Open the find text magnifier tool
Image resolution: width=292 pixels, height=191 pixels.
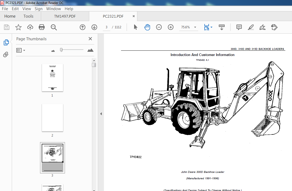[54, 27]
